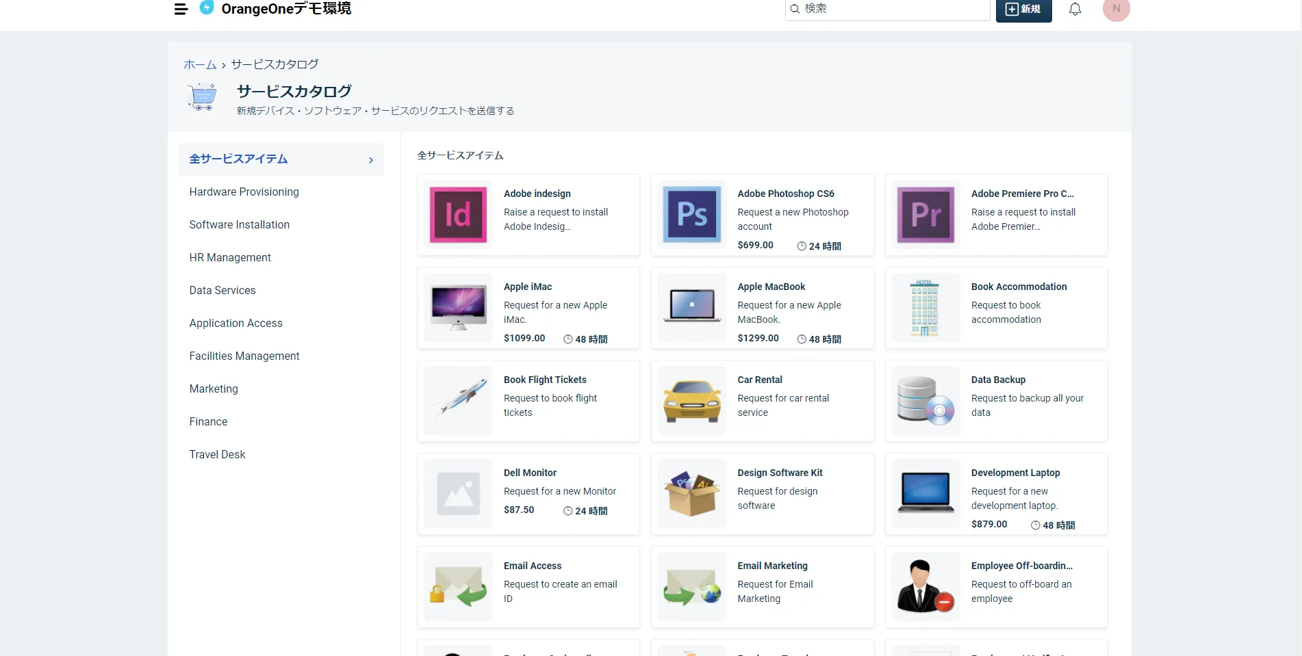Image resolution: width=1302 pixels, height=656 pixels.
Task: Select Software Installation category
Action: 240,225
